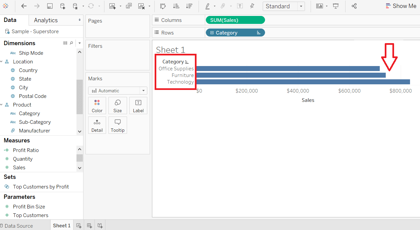The height and width of the screenshot is (230, 420).
Task: Select the Profit Bin Size parameter
Action: coord(29,207)
